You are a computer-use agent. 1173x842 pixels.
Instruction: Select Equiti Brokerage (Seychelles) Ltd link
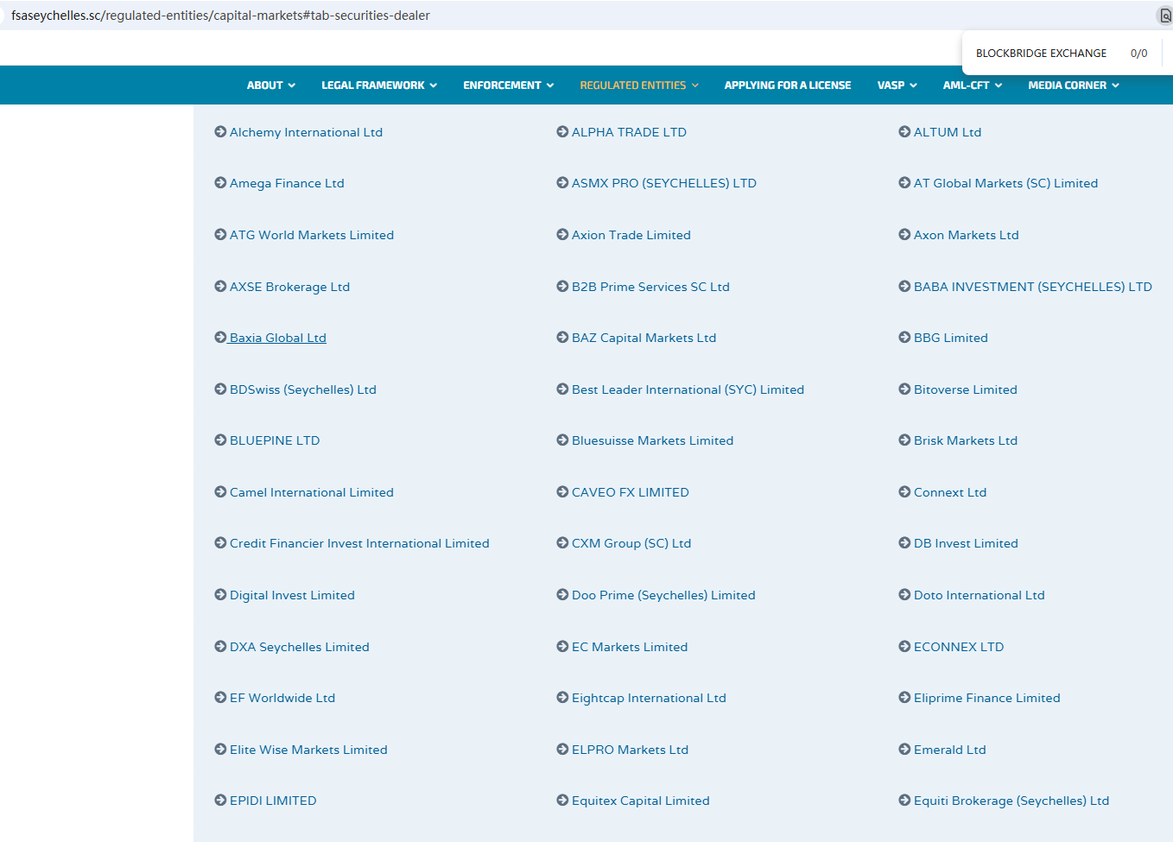point(1011,801)
